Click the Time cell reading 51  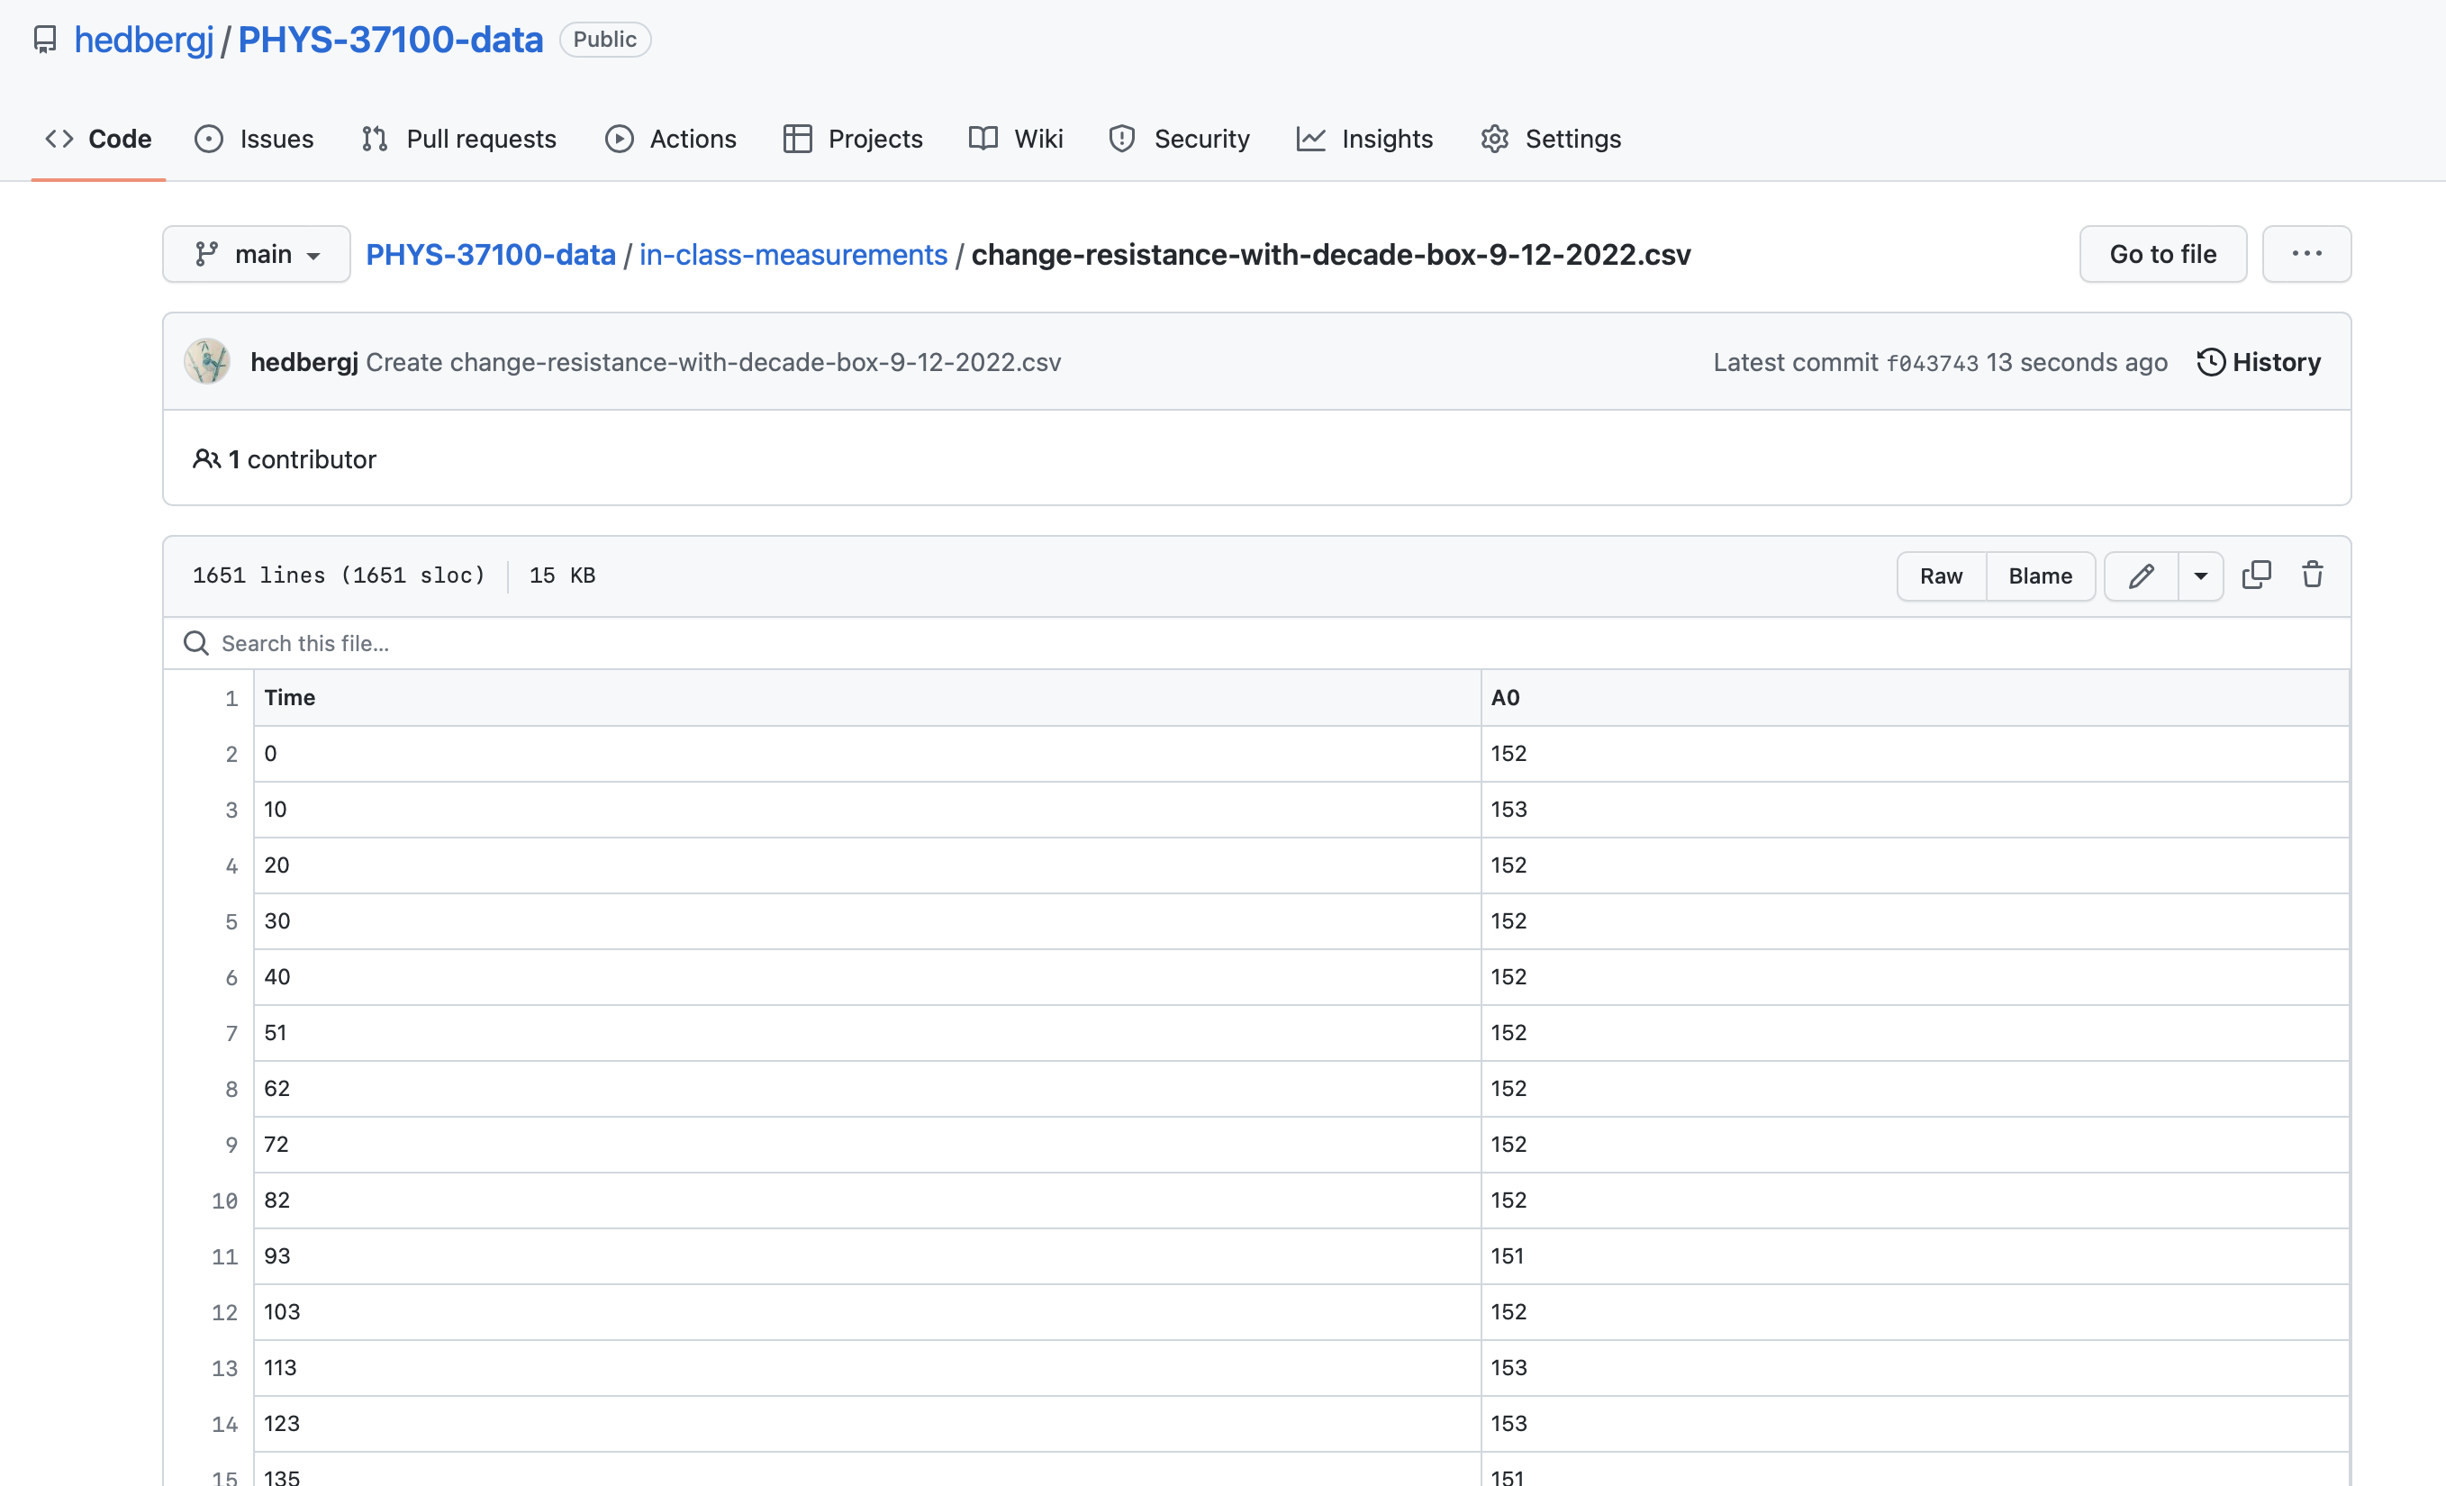(x=866, y=1033)
